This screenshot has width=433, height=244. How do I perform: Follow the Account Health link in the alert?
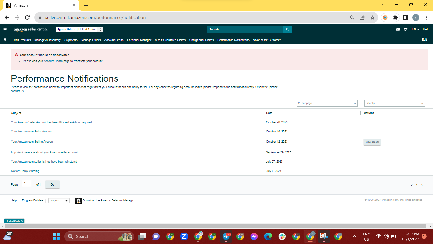point(53,61)
